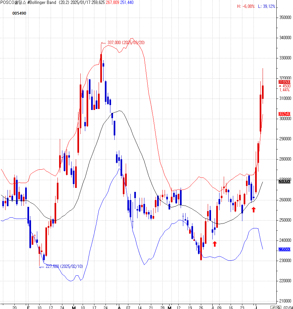Screen dimensions: 293x309
Task: Click the '12' date axis label
Action: click(x=178, y=307)
